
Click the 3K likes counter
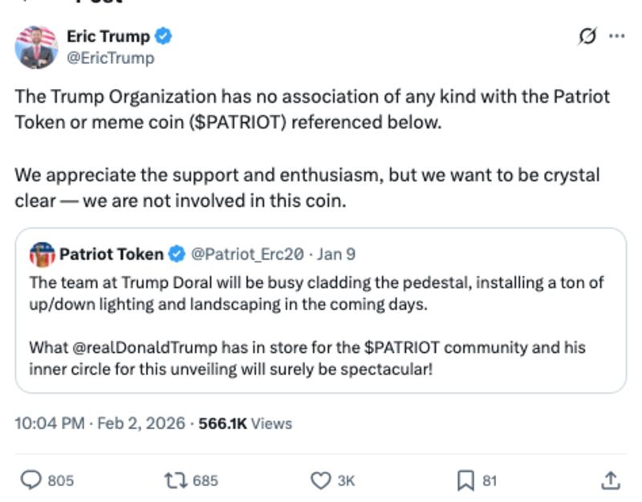345,478
